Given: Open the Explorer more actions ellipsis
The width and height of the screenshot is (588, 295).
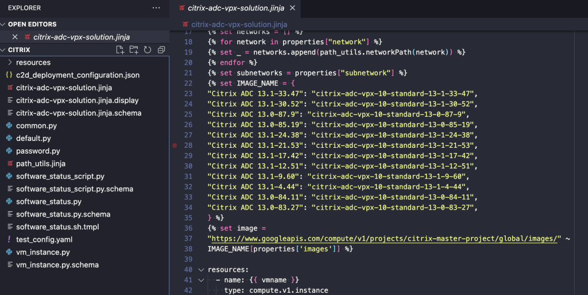Looking at the screenshot, I should click(156, 8).
